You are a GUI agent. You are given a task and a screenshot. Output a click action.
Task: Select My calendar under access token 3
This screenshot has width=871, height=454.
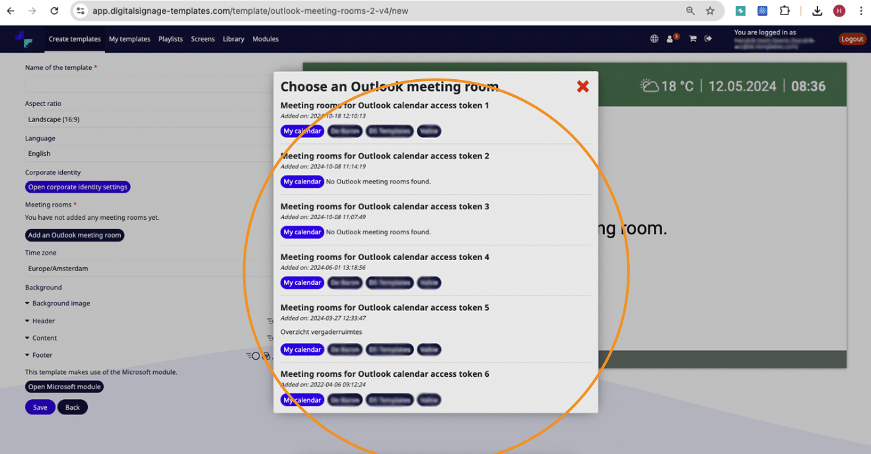(302, 232)
